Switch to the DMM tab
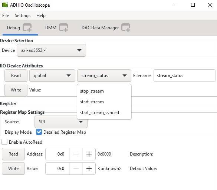Viewport: 217px width, 190px height. click(51, 28)
